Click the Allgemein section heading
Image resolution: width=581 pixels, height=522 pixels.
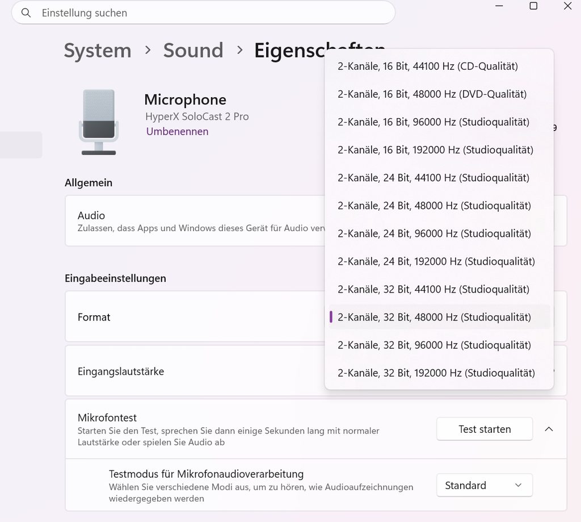(x=89, y=182)
